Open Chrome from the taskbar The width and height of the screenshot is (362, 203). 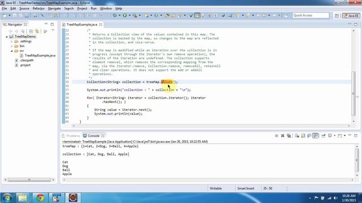(x=40, y=198)
